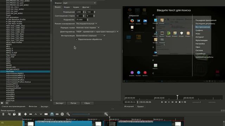Skip to end in player controls
225x126 pixels.
pyautogui.click(x=176, y=102)
